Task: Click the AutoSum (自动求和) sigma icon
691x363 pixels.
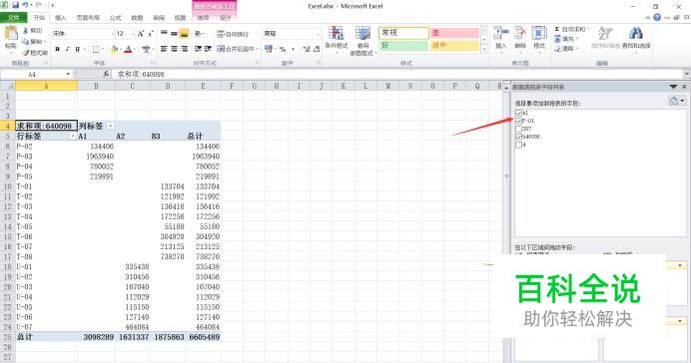Action: pos(557,29)
